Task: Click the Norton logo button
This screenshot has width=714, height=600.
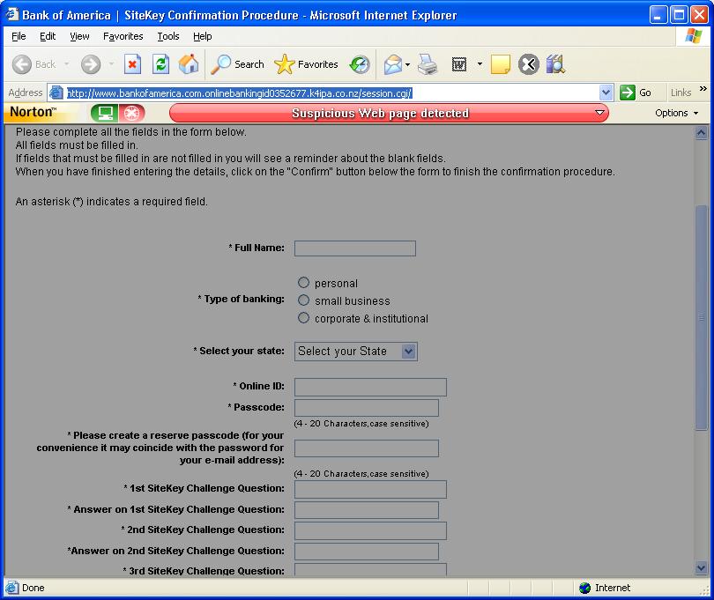Action: click(x=33, y=112)
